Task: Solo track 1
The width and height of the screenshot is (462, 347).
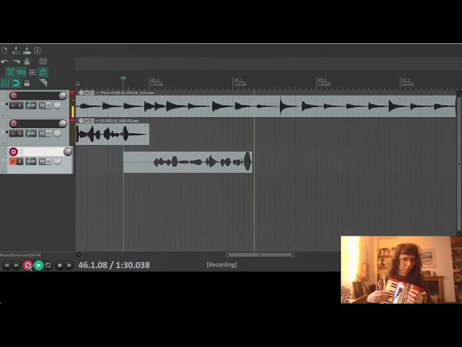Action: [19, 106]
